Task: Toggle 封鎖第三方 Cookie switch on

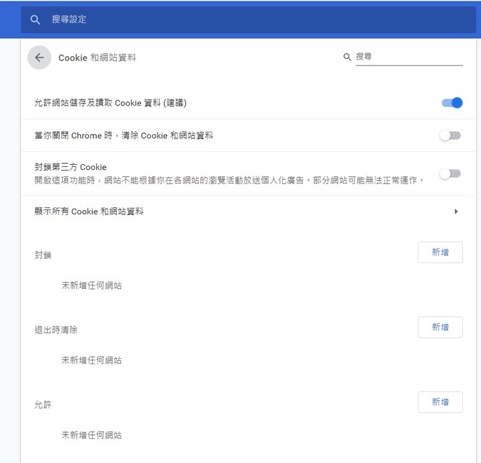Action: point(450,173)
